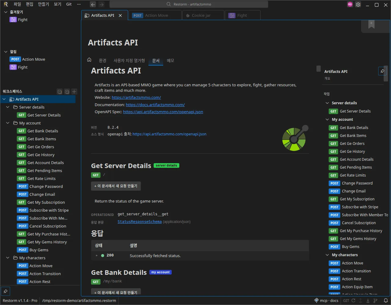This screenshot has width=391, height=305.
Task: Click the Artifacts API collection icon in the tree
Action: click(12, 99)
